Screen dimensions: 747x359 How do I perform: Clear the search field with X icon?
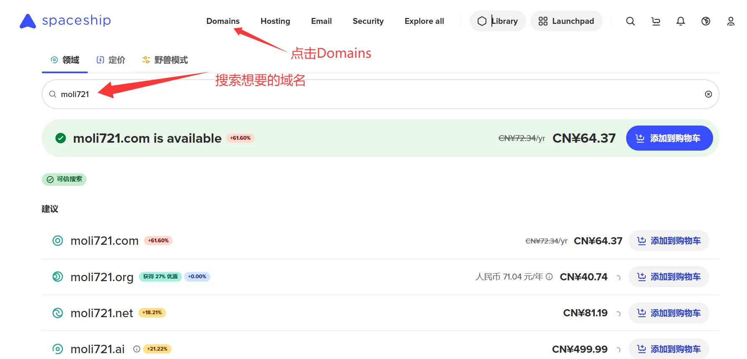click(x=708, y=94)
